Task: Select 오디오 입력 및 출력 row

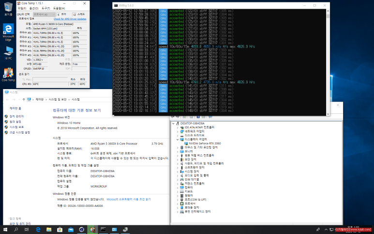Action: pos(196,175)
